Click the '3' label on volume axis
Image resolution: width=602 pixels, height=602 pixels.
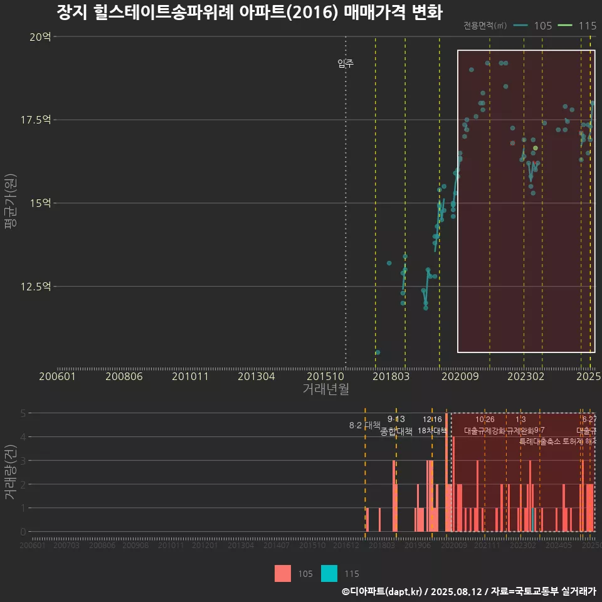tap(23, 461)
